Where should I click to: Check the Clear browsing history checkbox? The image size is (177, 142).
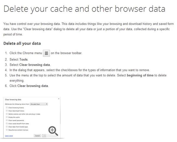7,108
